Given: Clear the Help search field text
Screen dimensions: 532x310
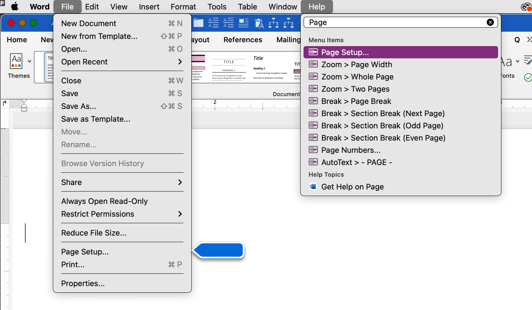Looking at the screenshot, I should tap(490, 22).
